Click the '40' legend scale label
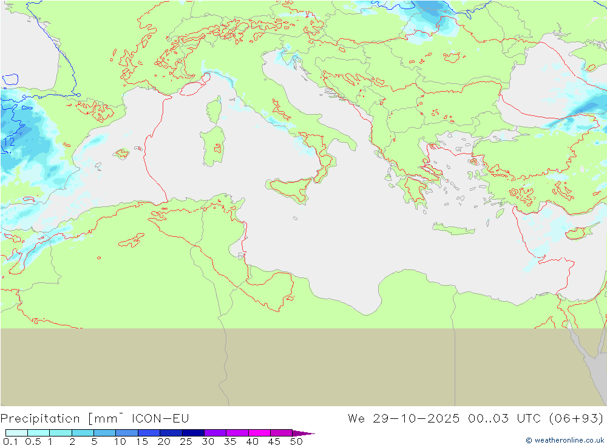Viewport: 607px width, 445px height. (253, 441)
